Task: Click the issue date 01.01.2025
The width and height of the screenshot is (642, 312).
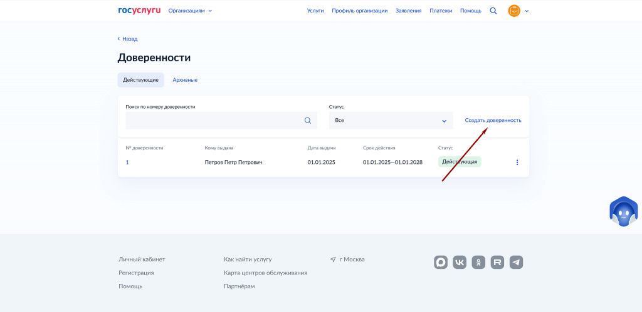Action: pos(322,162)
